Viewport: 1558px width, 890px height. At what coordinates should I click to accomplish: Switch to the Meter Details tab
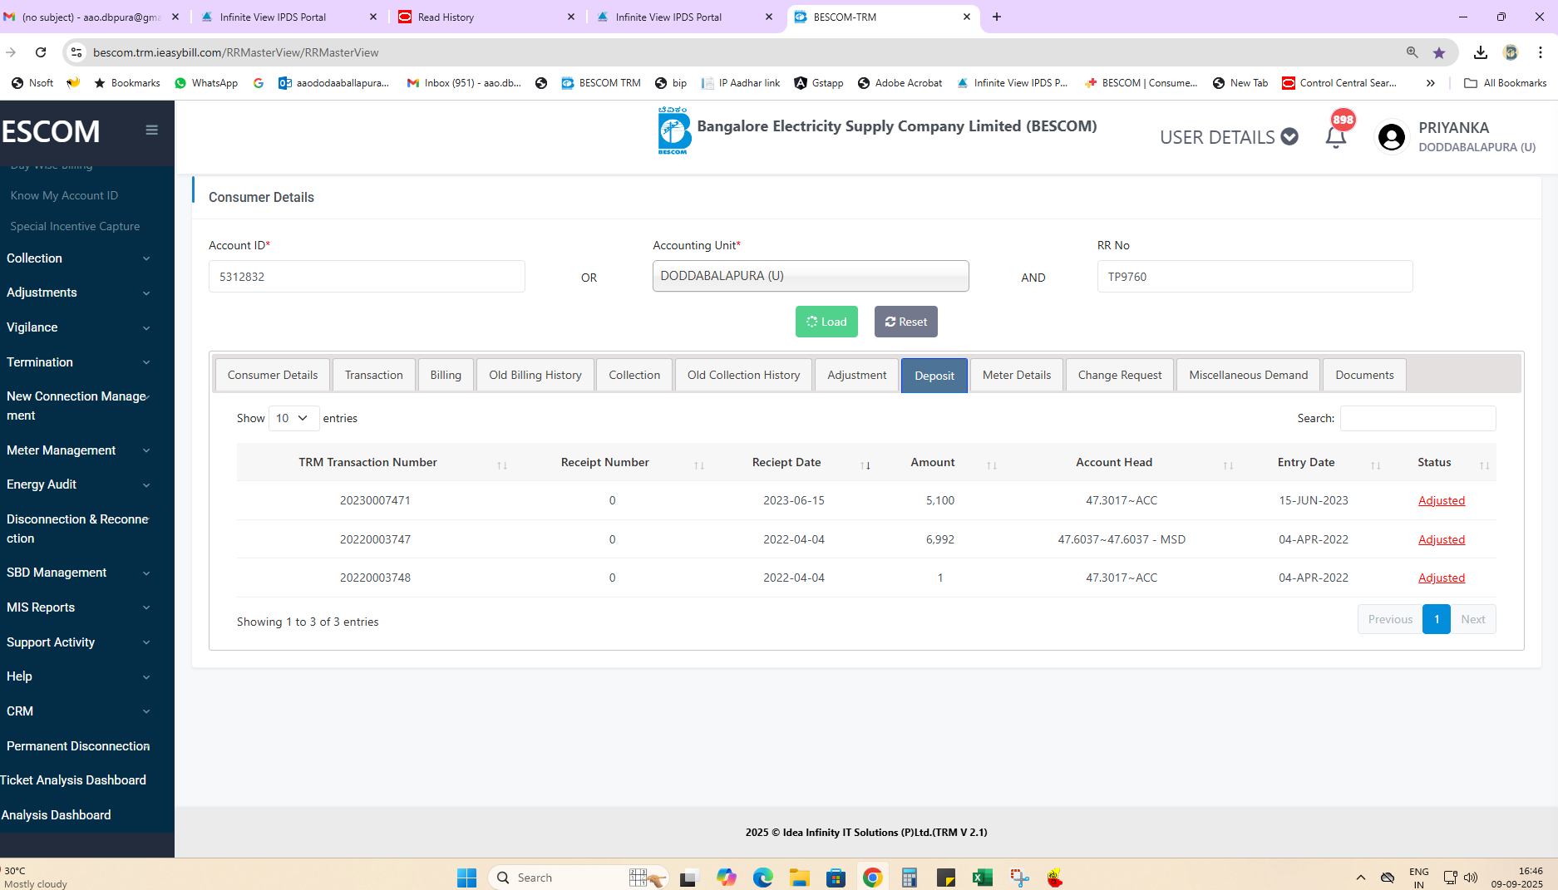[1016, 376]
